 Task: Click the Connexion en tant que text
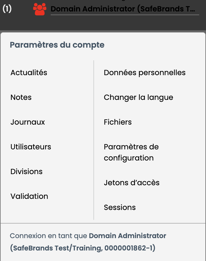pos(49,236)
